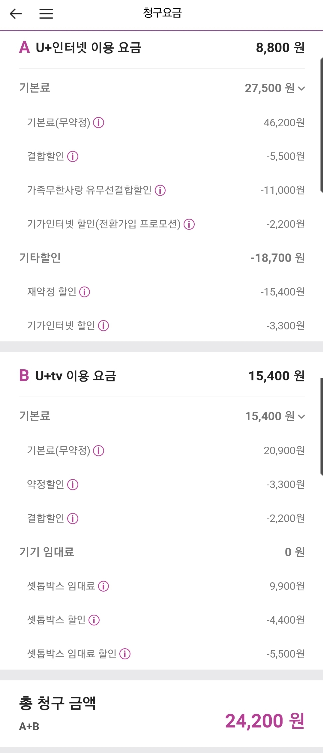Viewport: 323px width, 753px height.
Task: View info for 재약정 할인
Action: tap(85, 292)
